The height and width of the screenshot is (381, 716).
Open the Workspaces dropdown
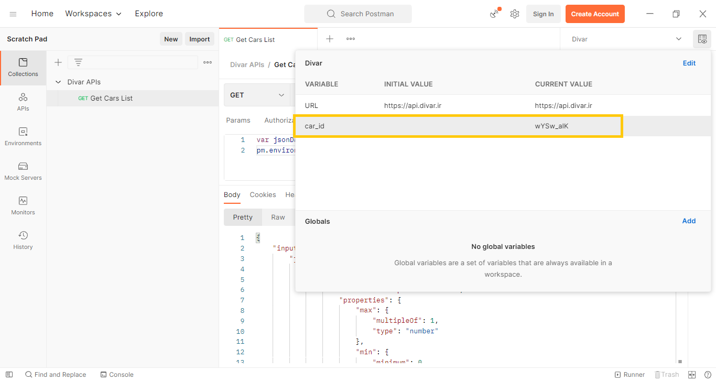[x=93, y=14]
